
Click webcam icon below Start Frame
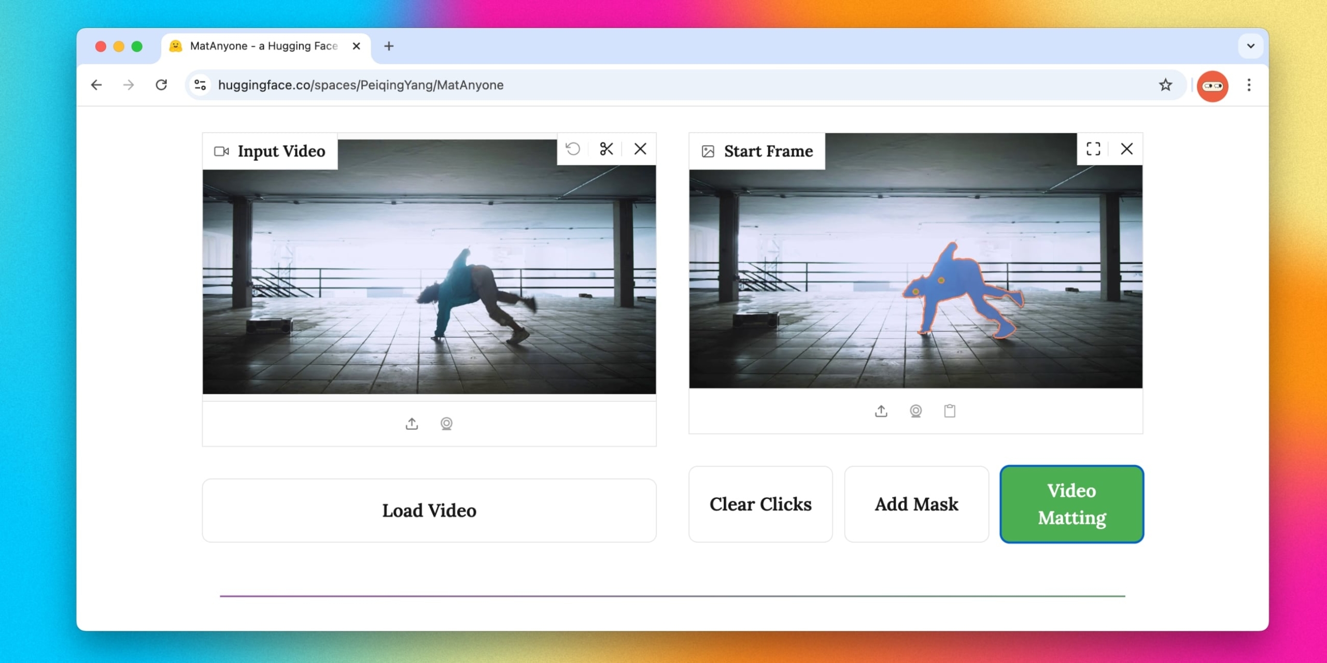[916, 411]
